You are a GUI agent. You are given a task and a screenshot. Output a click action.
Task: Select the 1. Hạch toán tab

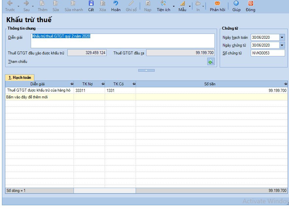click(x=20, y=78)
